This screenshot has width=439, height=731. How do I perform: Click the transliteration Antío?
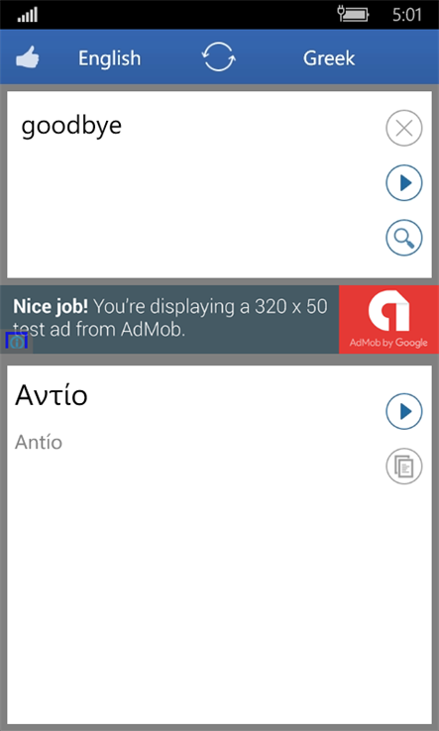39,442
